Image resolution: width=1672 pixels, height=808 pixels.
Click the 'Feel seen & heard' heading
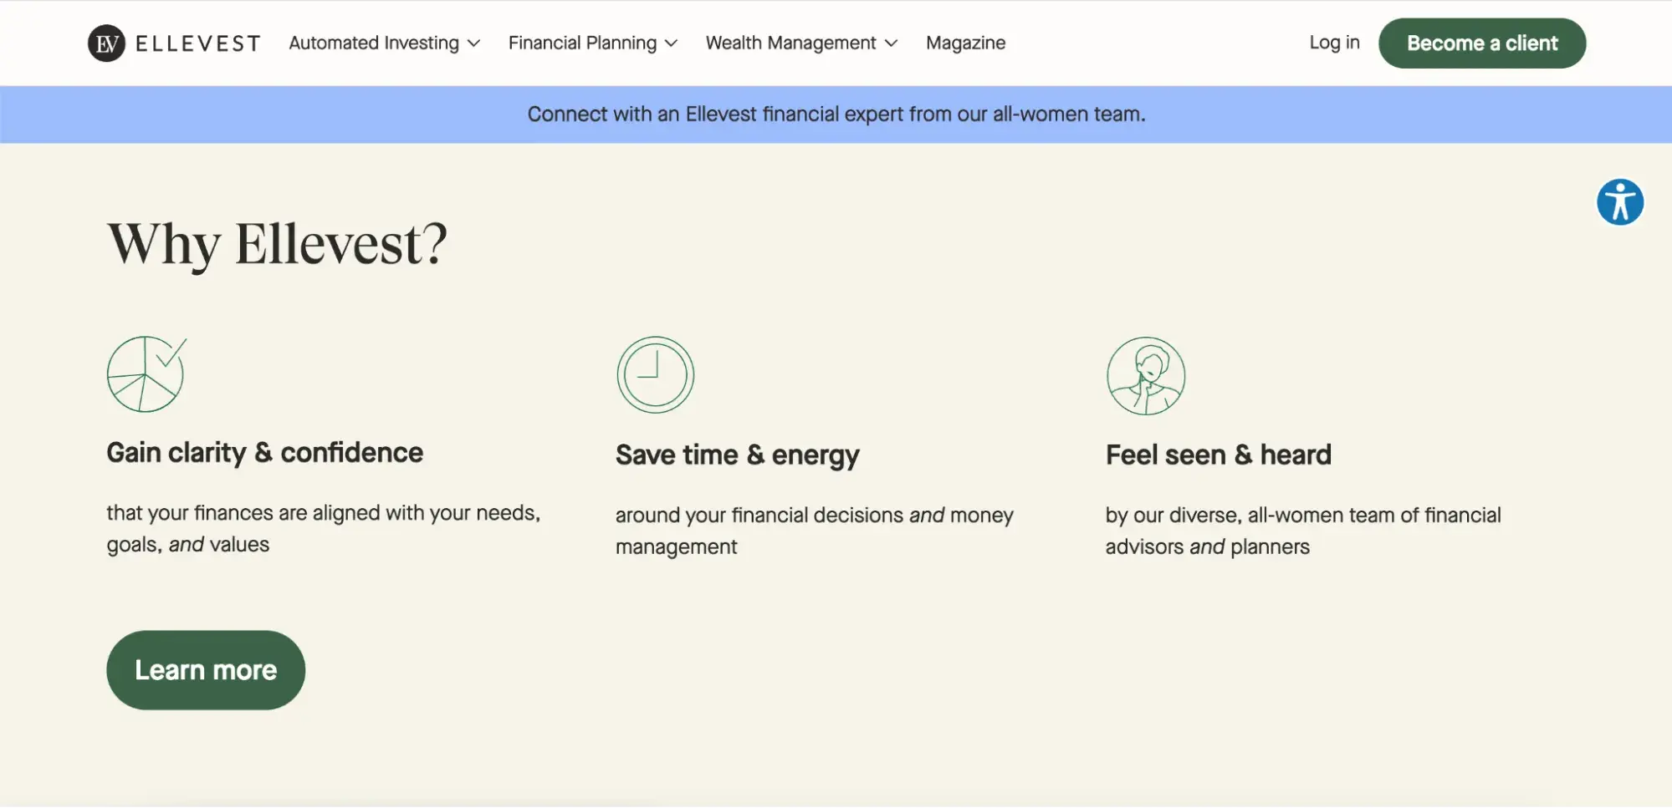pyautogui.click(x=1219, y=455)
